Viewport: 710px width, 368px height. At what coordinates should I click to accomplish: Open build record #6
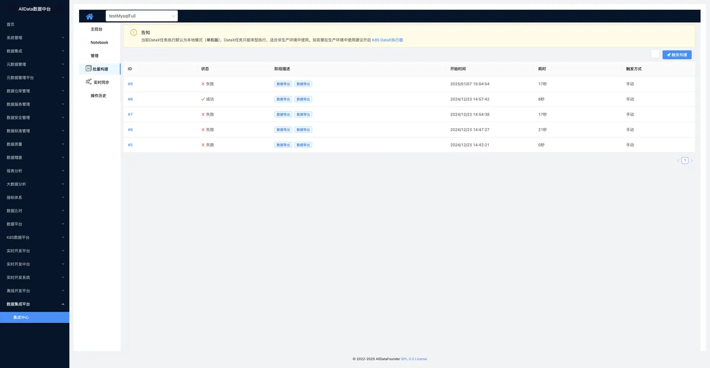[x=130, y=130]
